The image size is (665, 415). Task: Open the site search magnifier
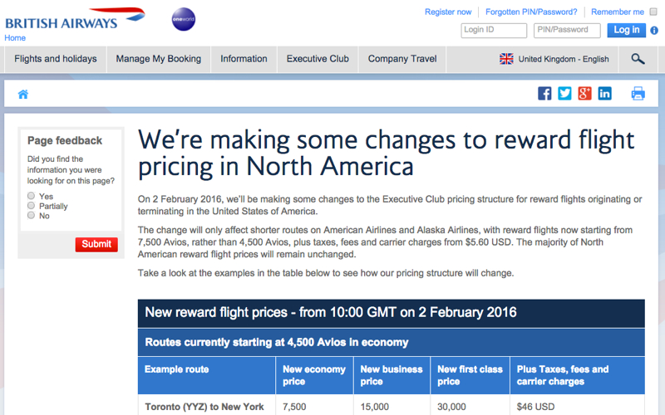tap(638, 59)
